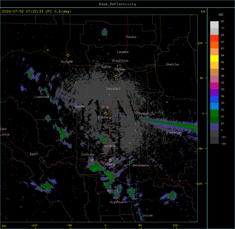Select the yellow station marker below Cochrane label
Image resolution: width=235 pixels, height=229 pixels.
click(x=93, y=161)
